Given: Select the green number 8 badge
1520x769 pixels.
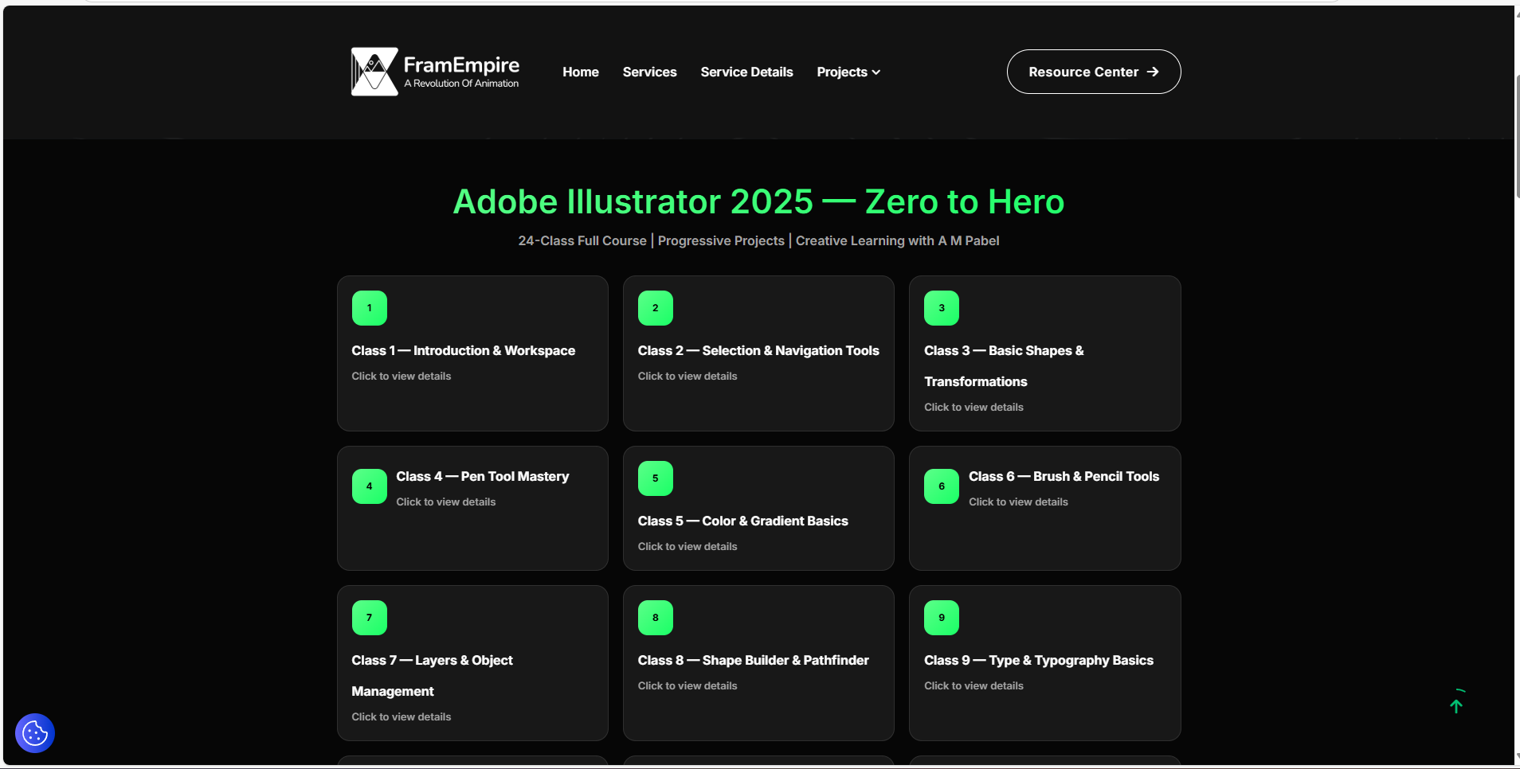Looking at the screenshot, I should [x=656, y=618].
